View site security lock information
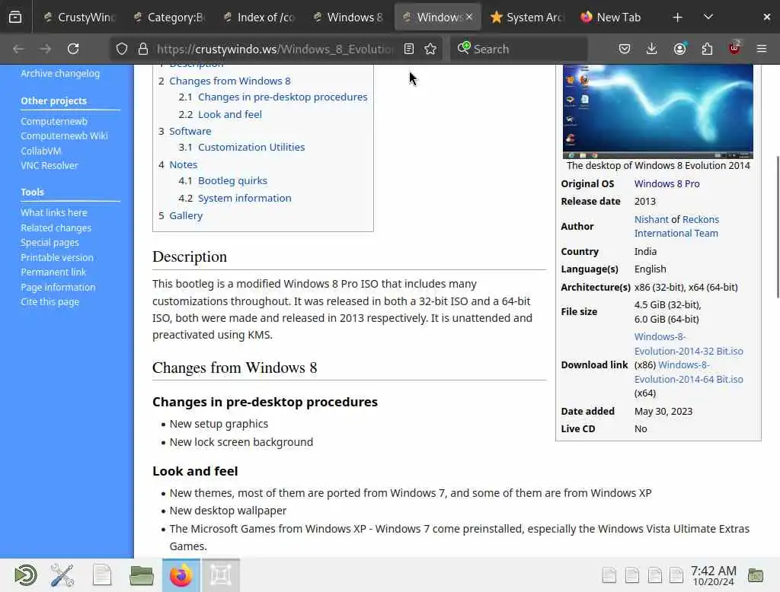 [x=143, y=49]
